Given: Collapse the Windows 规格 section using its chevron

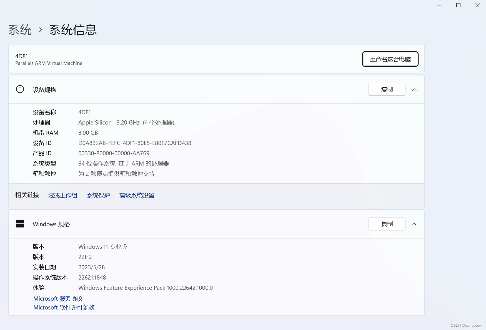Looking at the screenshot, I should click(414, 224).
